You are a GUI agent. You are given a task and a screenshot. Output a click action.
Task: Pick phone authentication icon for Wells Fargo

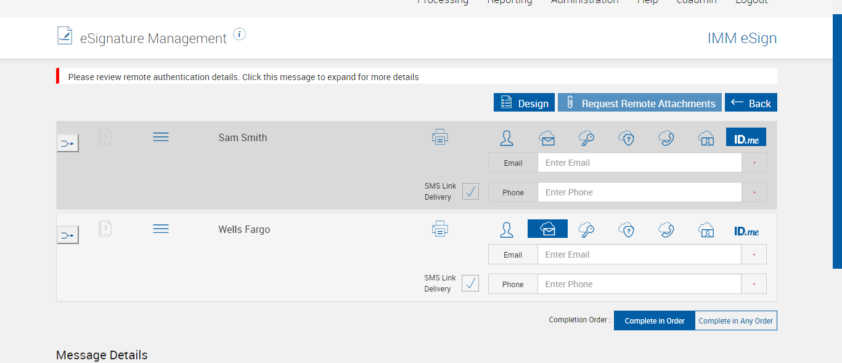(666, 230)
